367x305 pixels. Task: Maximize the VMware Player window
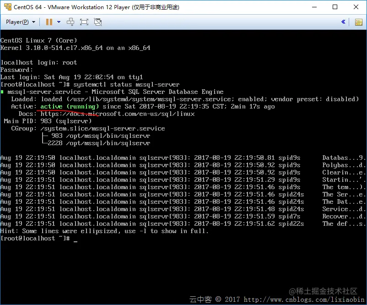click(x=335, y=7)
